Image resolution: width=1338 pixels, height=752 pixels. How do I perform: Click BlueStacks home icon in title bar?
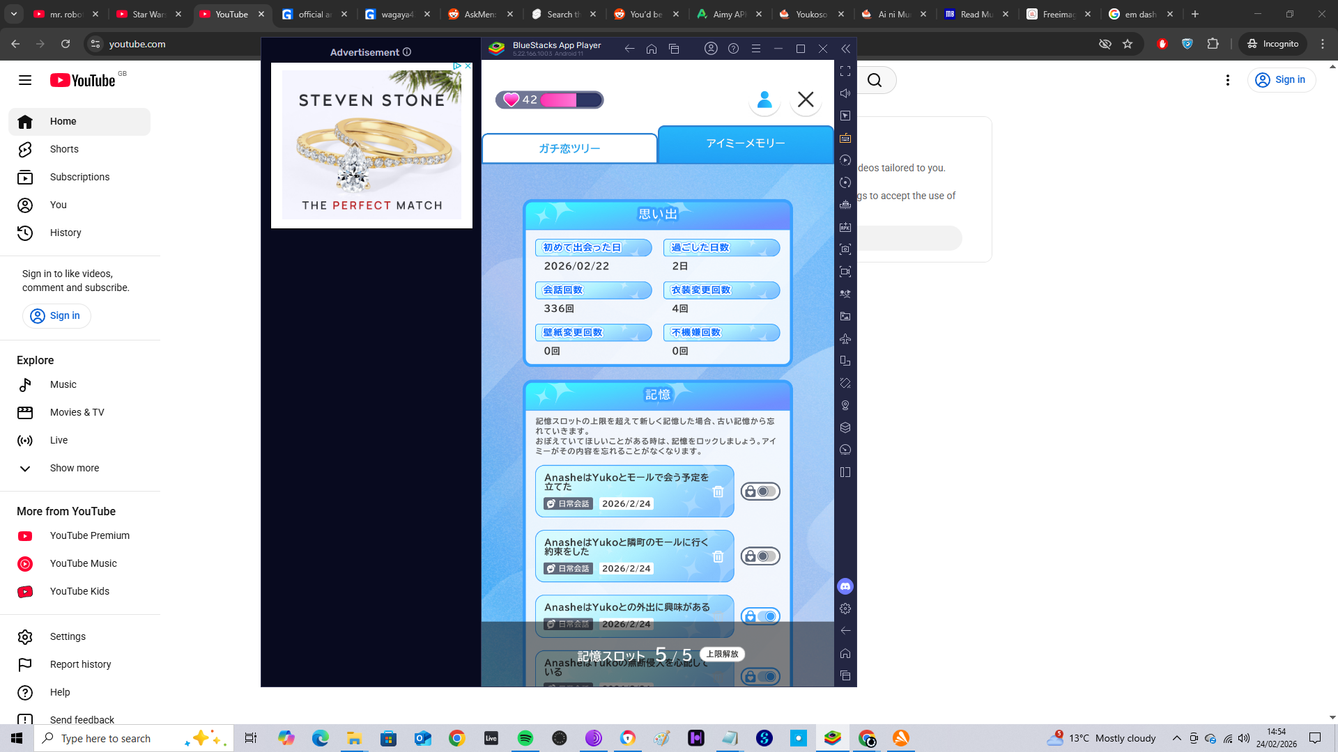652,49
